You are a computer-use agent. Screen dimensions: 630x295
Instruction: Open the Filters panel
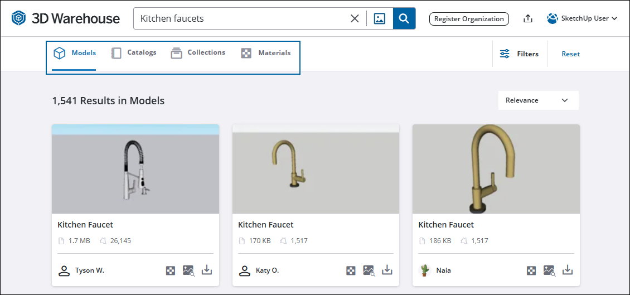[x=519, y=54]
